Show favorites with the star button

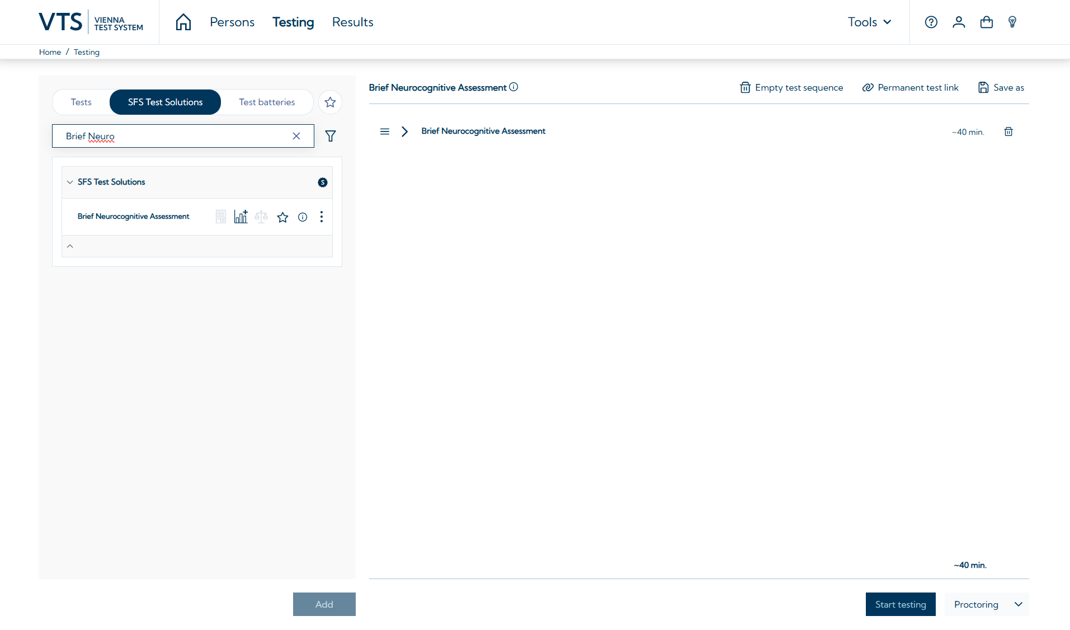(331, 102)
